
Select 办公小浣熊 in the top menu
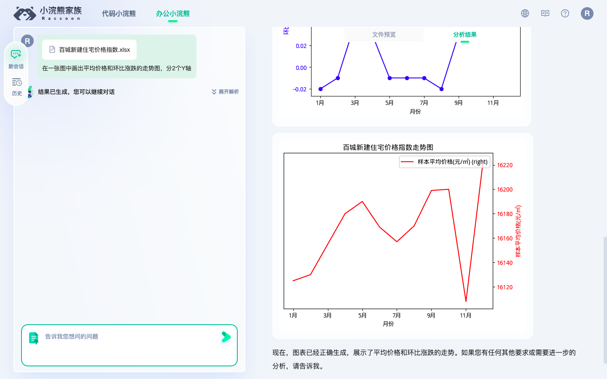[173, 13]
